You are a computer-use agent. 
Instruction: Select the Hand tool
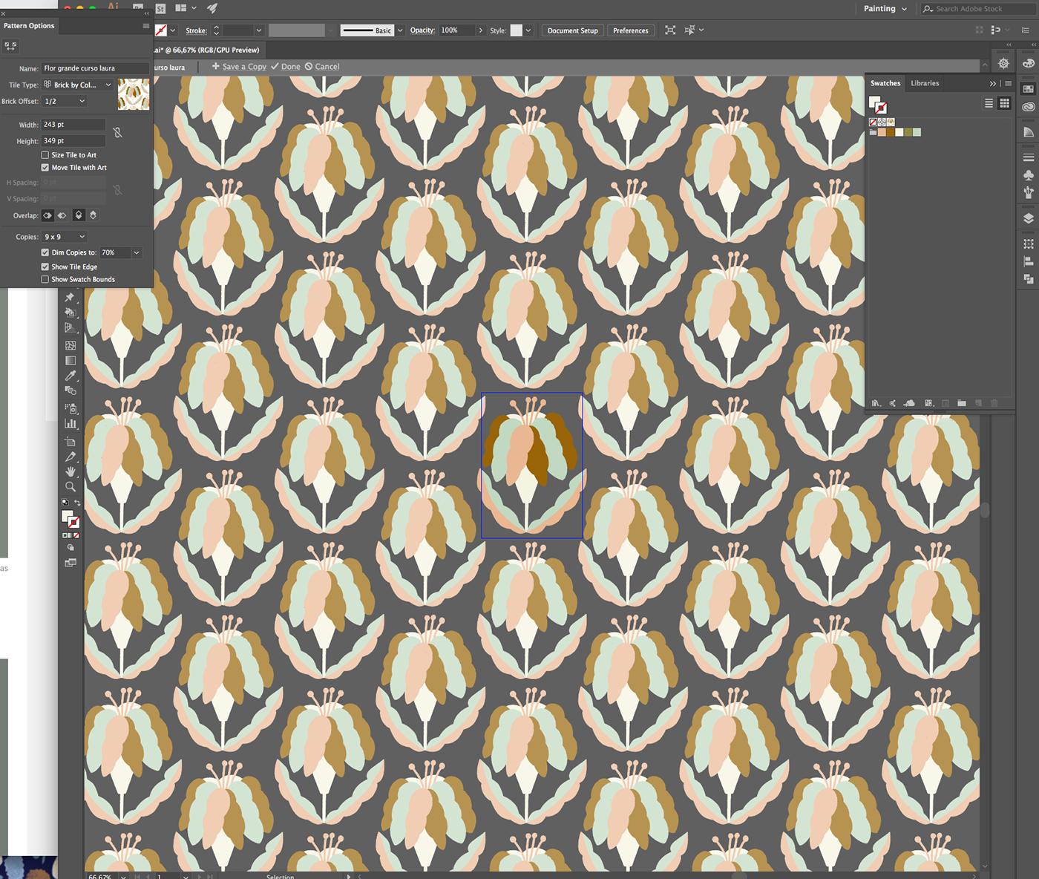tap(71, 471)
